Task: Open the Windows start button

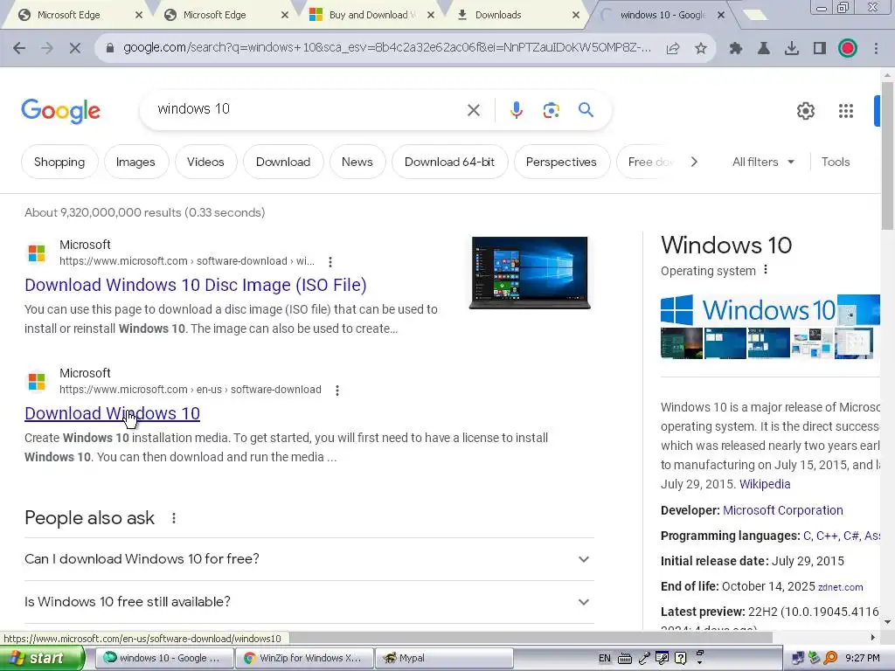Action: point(42,659)
